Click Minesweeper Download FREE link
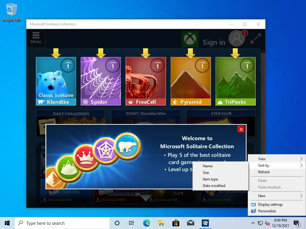Image resolution: width=306 pixels, height=229 pixels. (x=217, y=200)
